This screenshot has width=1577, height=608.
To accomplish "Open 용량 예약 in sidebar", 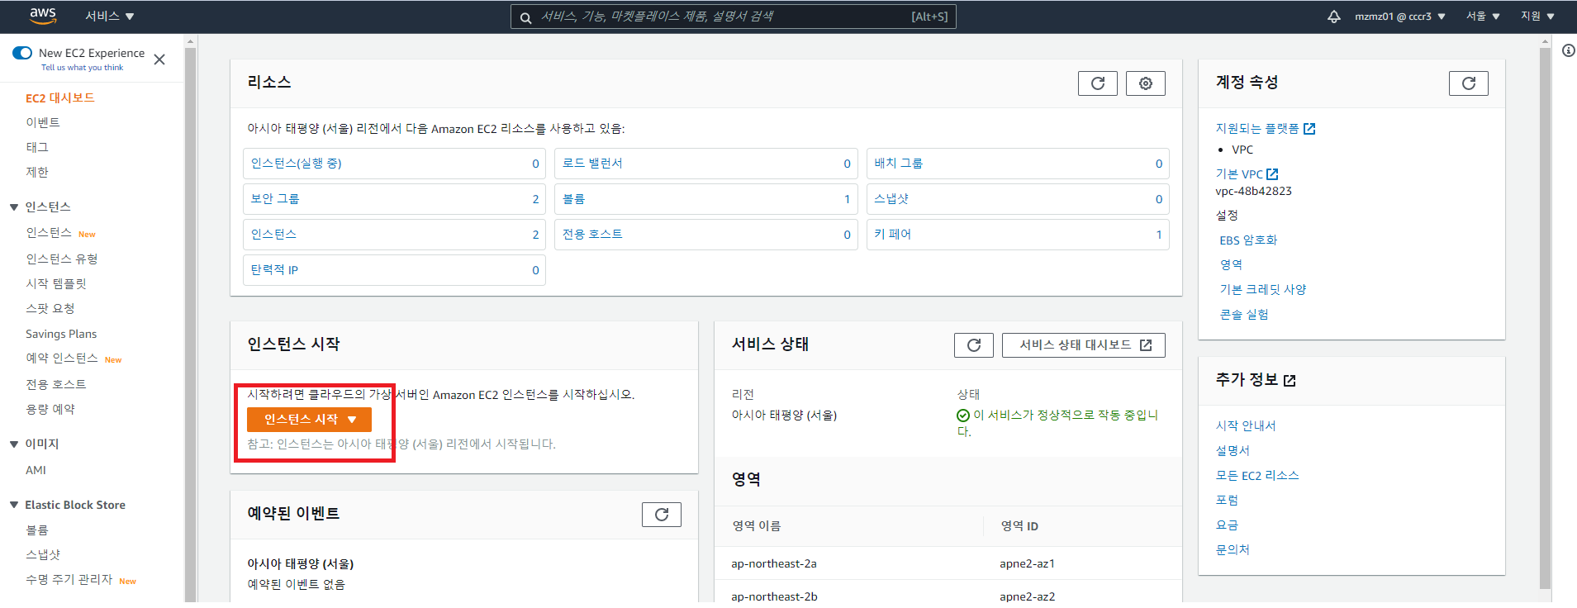I will coord(50,410).
